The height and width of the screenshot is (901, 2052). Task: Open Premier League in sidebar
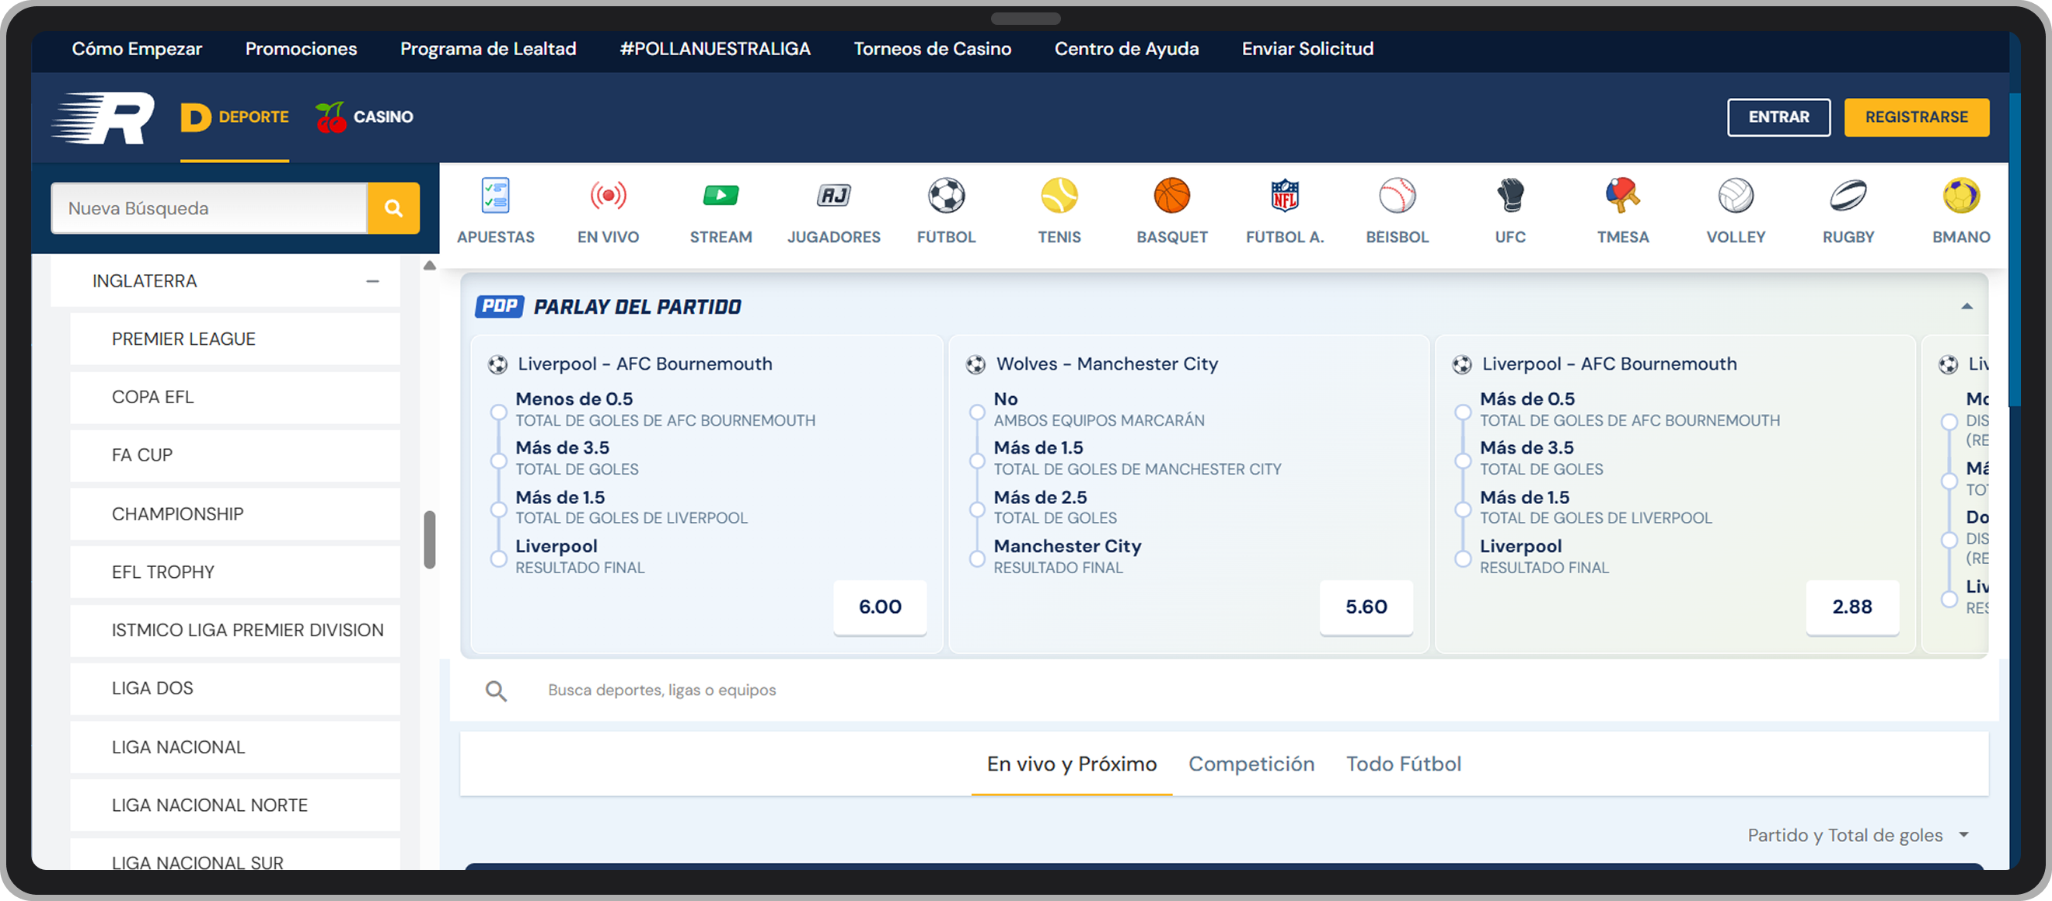coord(235,339)
